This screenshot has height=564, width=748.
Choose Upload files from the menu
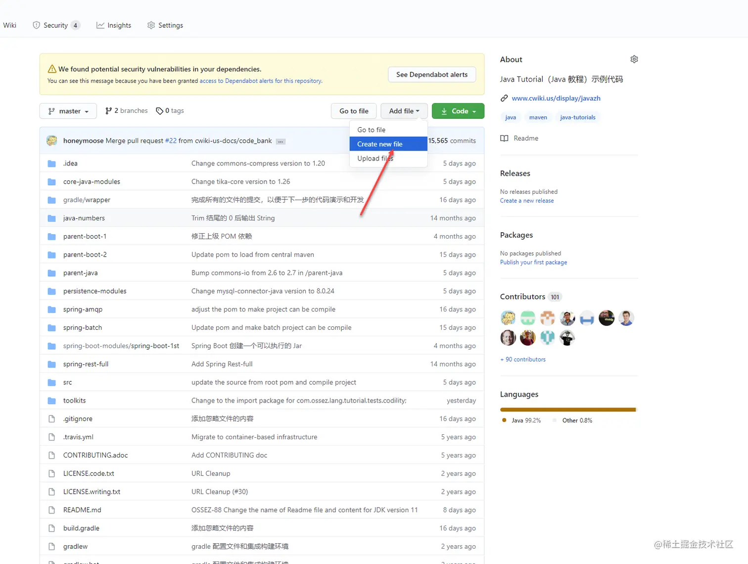374,158
